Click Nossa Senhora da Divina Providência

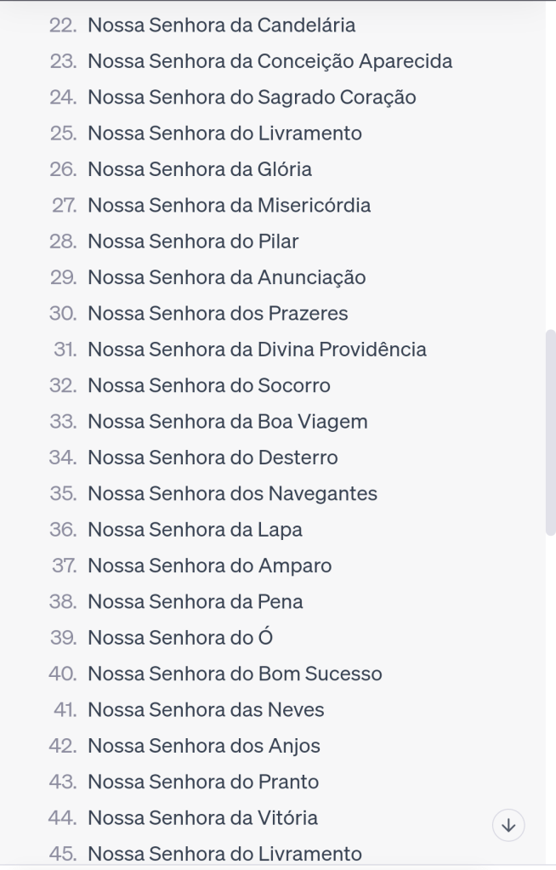[x=257, y=350]
